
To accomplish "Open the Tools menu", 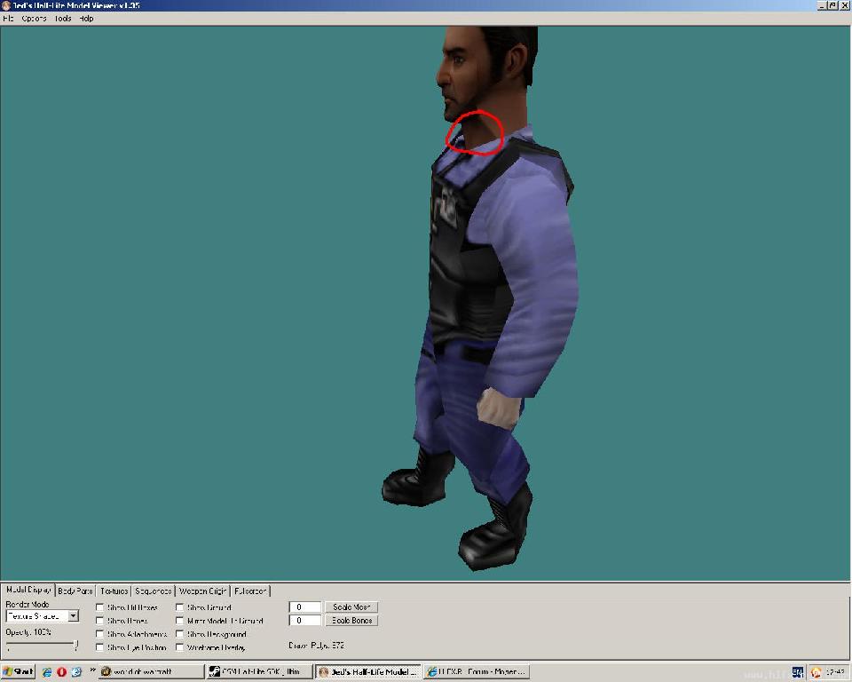I will click(x=63, y=19).
